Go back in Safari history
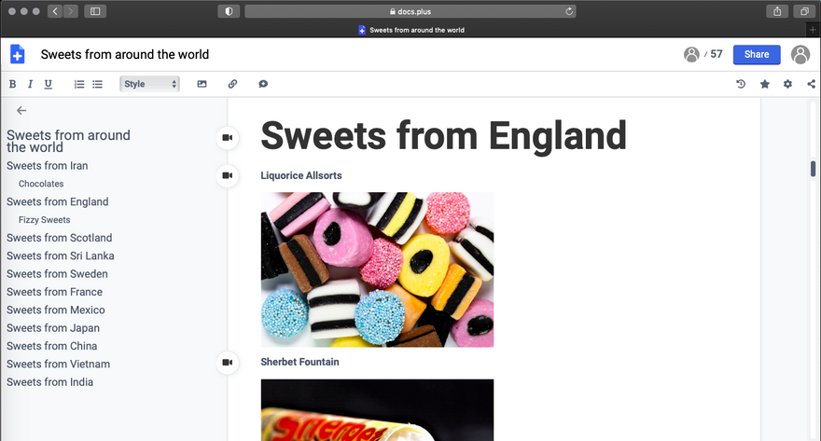The width and height of the screenshot is (821, 441). [55, 11]
